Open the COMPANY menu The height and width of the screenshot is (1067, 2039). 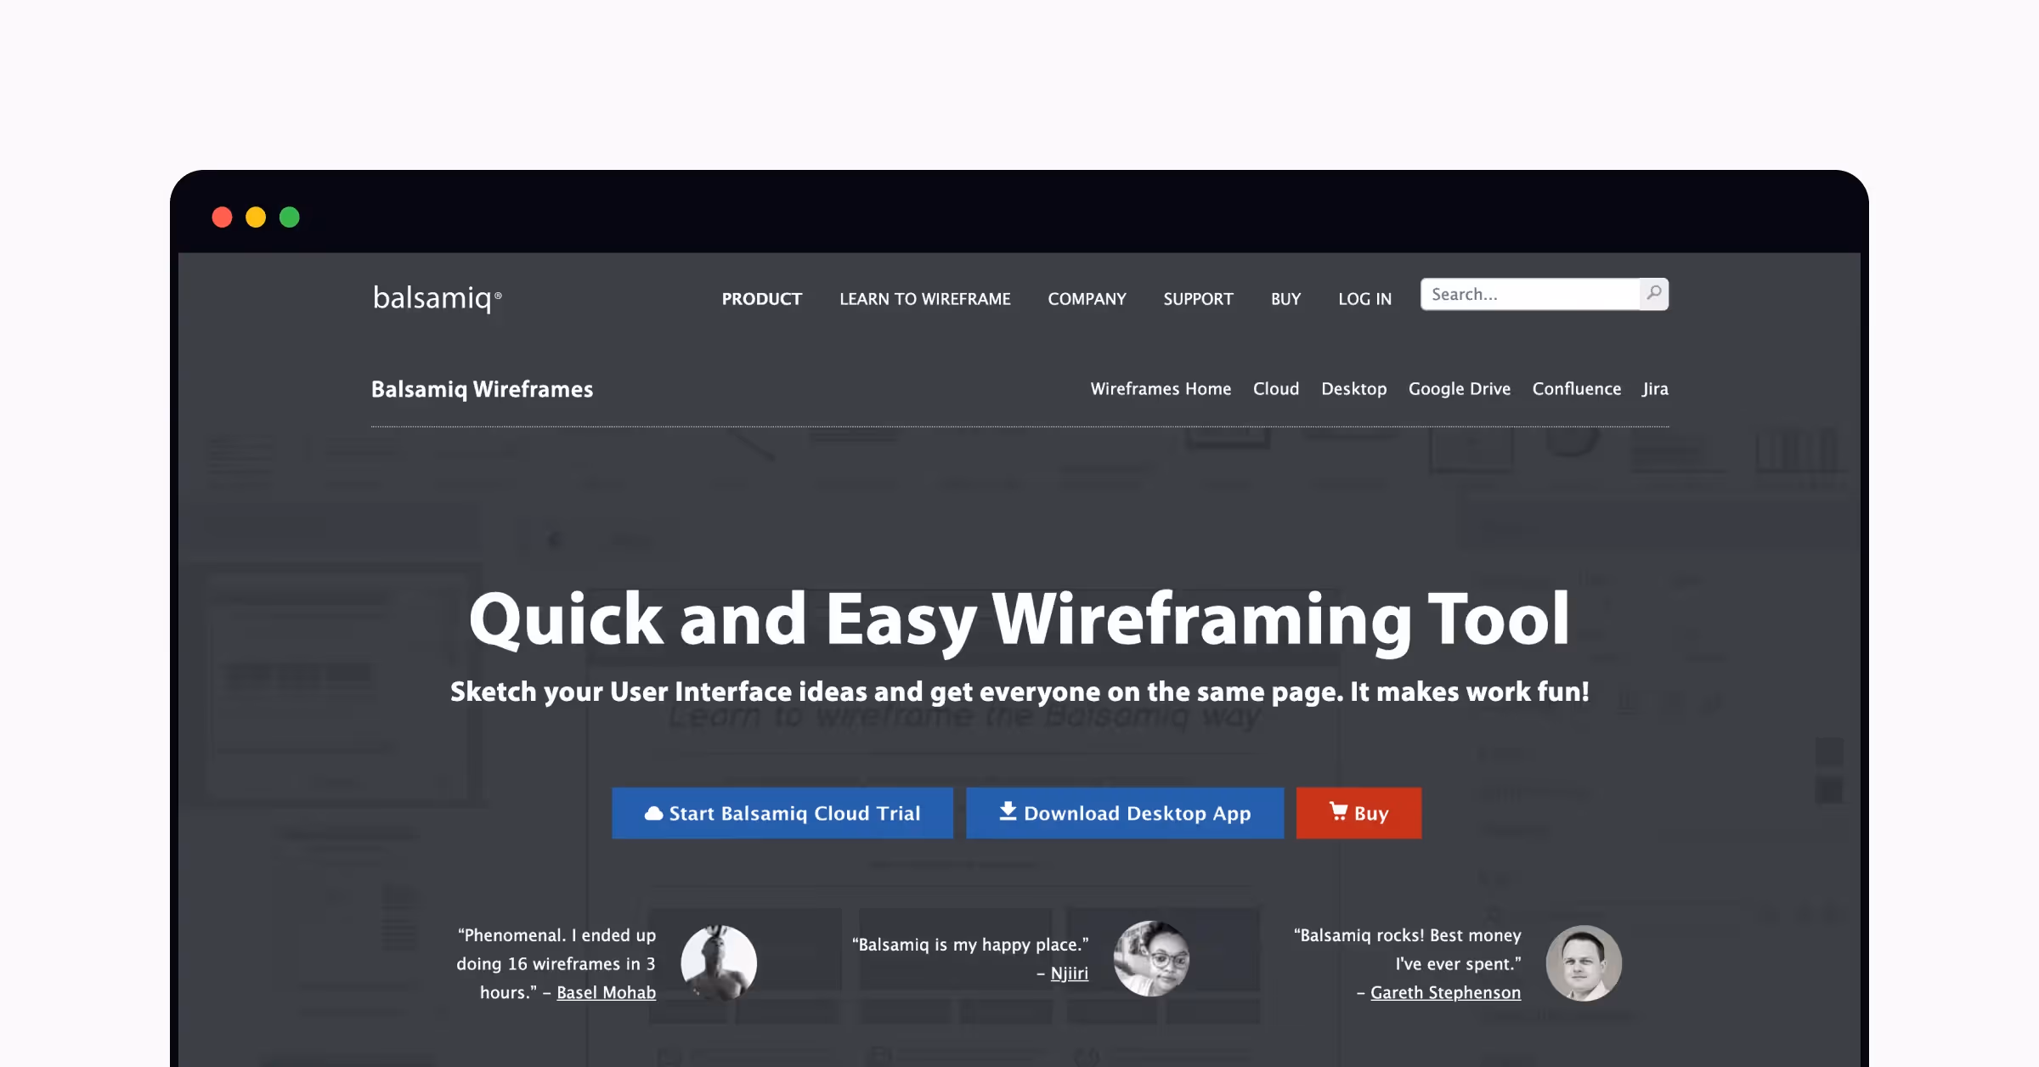click(x=1087, y=298)
